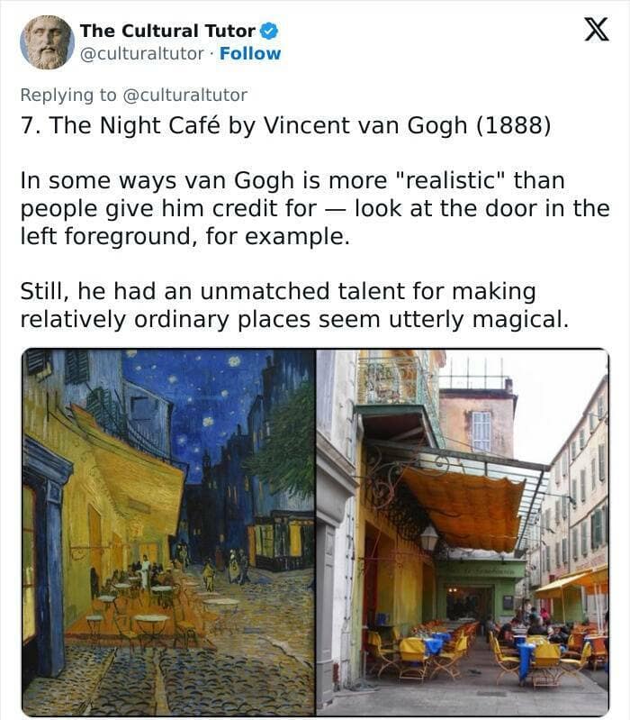Click the blue verified badge

pos(269,30)
